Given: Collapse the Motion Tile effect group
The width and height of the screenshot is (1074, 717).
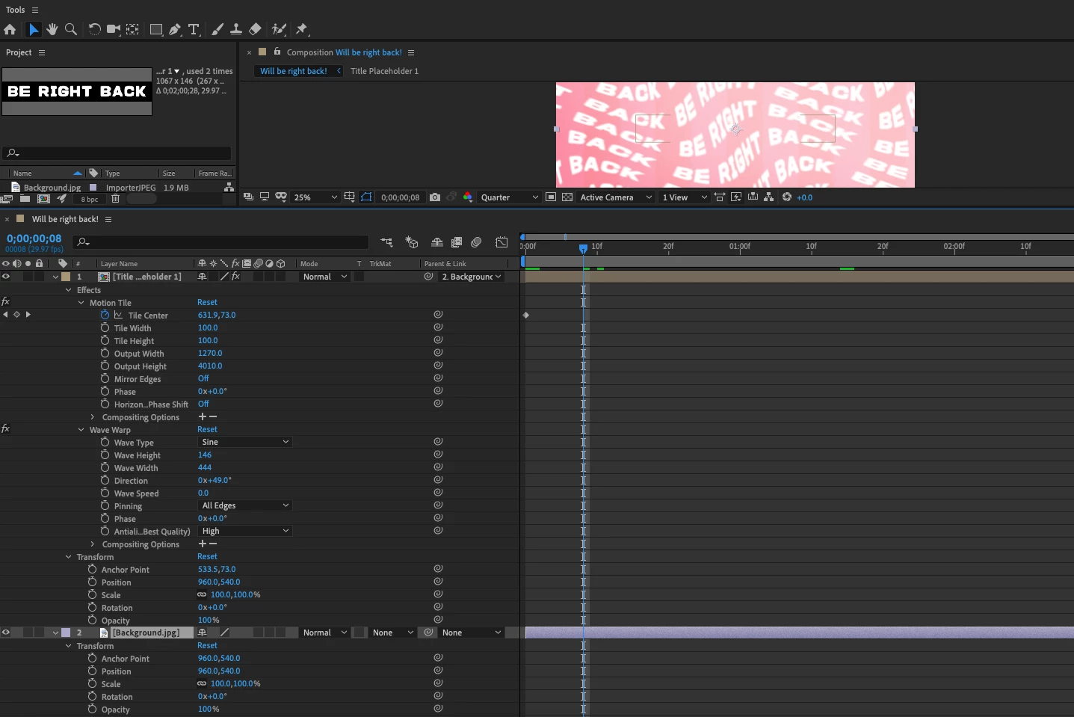Looking at the screenshot, I should tap(81, 303).
